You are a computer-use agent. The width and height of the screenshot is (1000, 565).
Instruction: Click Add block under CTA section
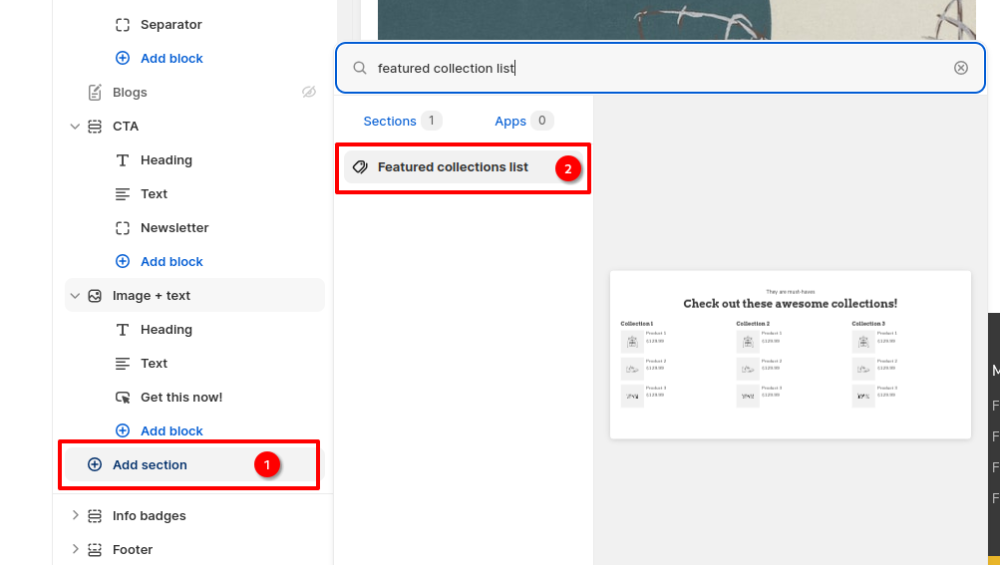tap(171, 262)
